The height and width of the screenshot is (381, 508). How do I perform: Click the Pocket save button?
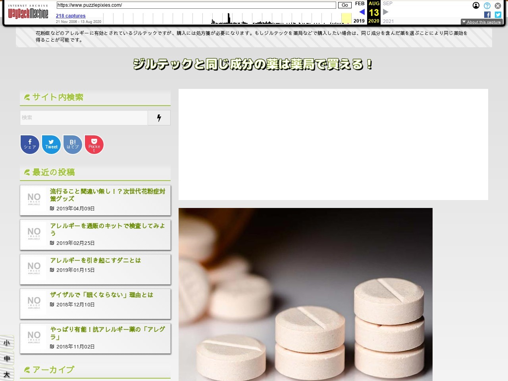click(94, 144)
